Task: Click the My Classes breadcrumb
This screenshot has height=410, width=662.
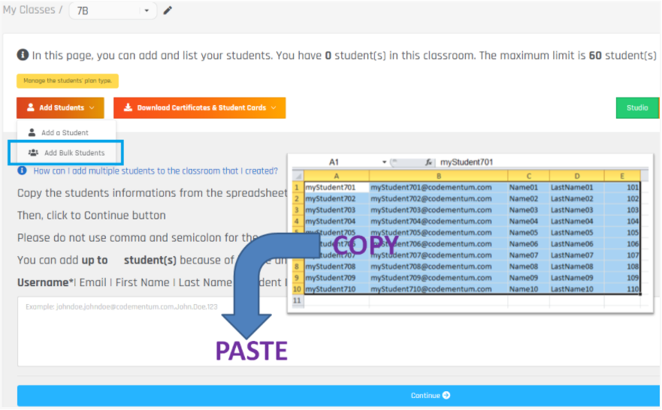Action: click(x=29, y=10)
